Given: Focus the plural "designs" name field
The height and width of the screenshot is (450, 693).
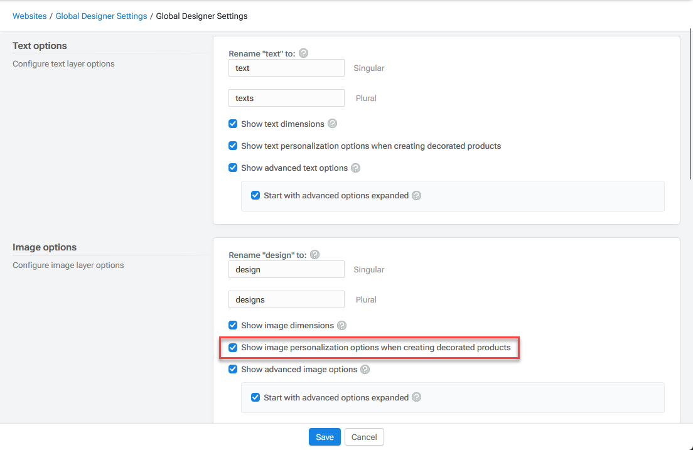Looking at the screenshot, I should tap(286, 300).
